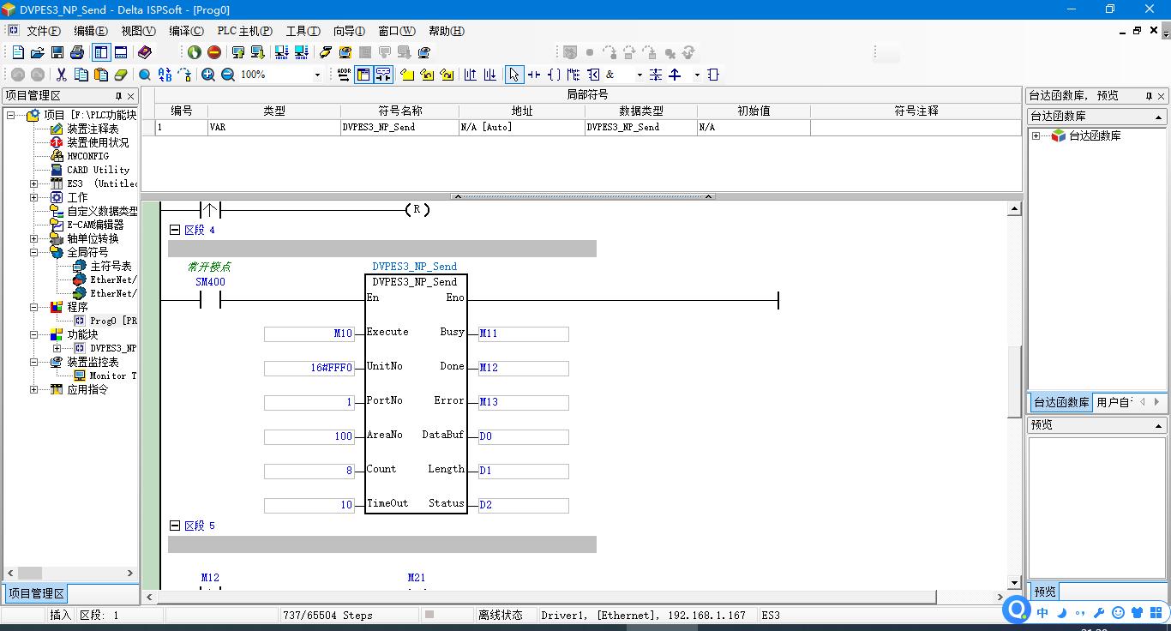Click the Zoom in magnifier icon
The image size is (1171, 631).
point(208,75)
